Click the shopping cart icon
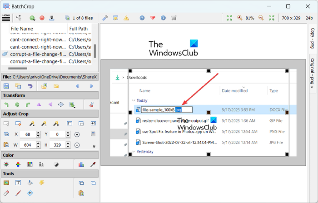The width and height of the screenshot is (318, 203). pos(174,18)
